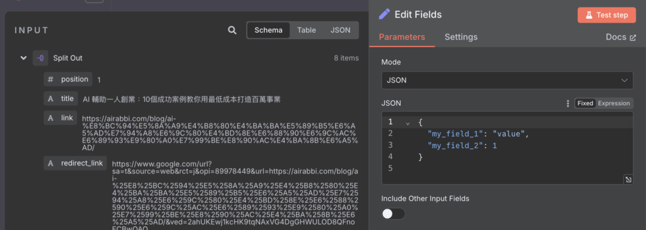This screenshot has height=230, width=646.
Task: Click the external-link icon beside Docs
Action: pyautogui.click(x=633, y=37)
